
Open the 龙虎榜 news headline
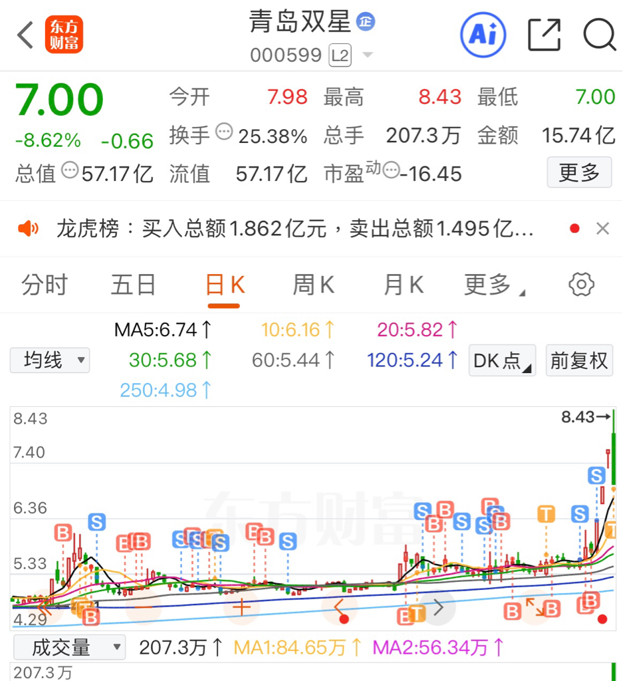295,229
